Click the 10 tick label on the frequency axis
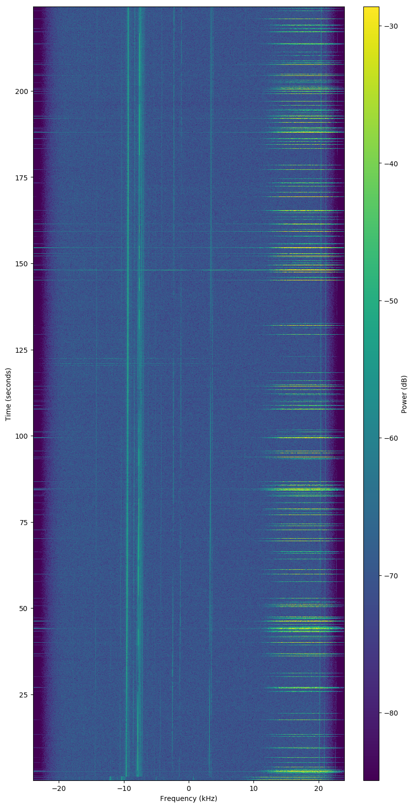Screen dimensions: 413x807 click(x=254, y=788)
